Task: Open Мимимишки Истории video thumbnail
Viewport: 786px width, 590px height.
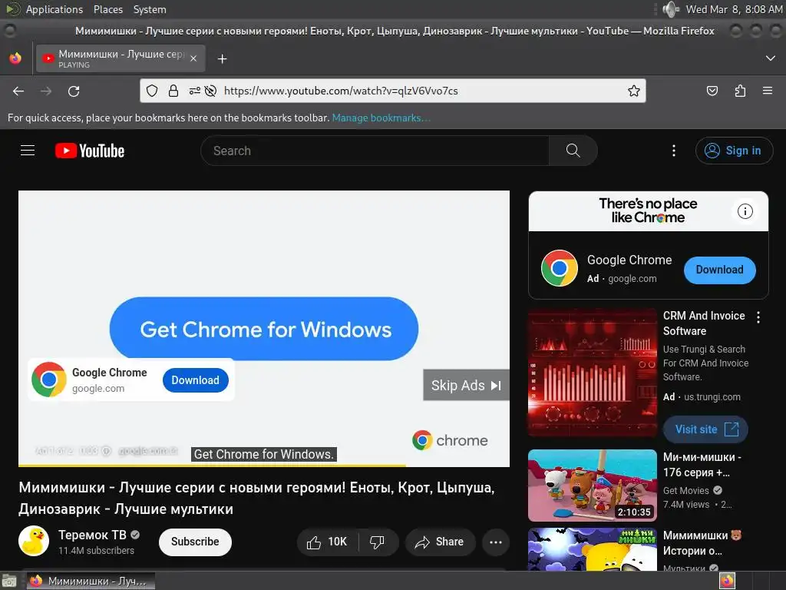Action: [x=593, y=549]
